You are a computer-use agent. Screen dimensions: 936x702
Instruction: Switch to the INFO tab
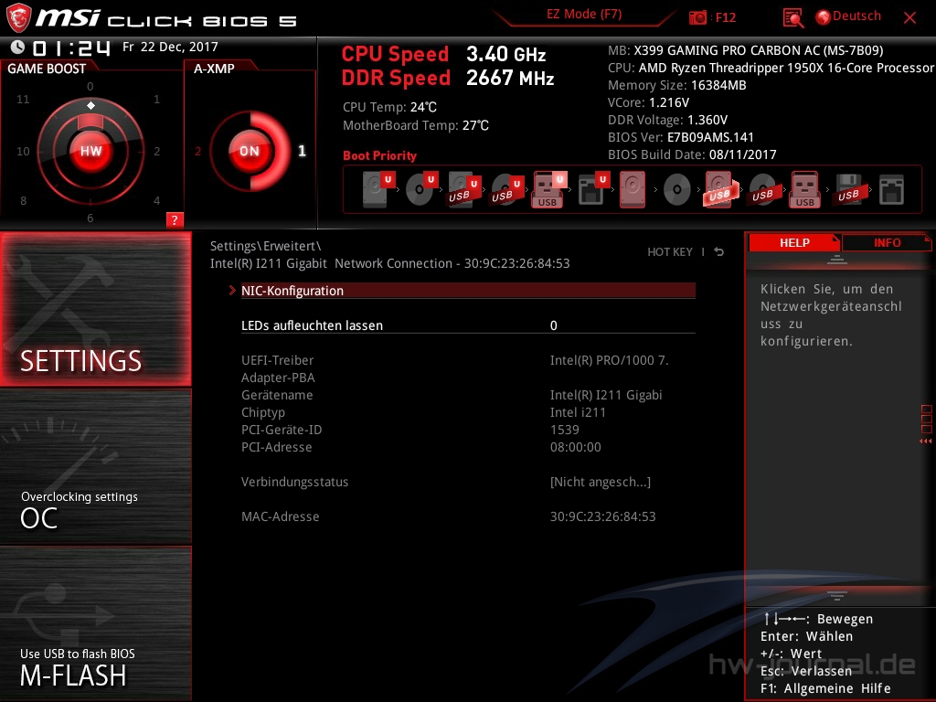coord(887,243)
